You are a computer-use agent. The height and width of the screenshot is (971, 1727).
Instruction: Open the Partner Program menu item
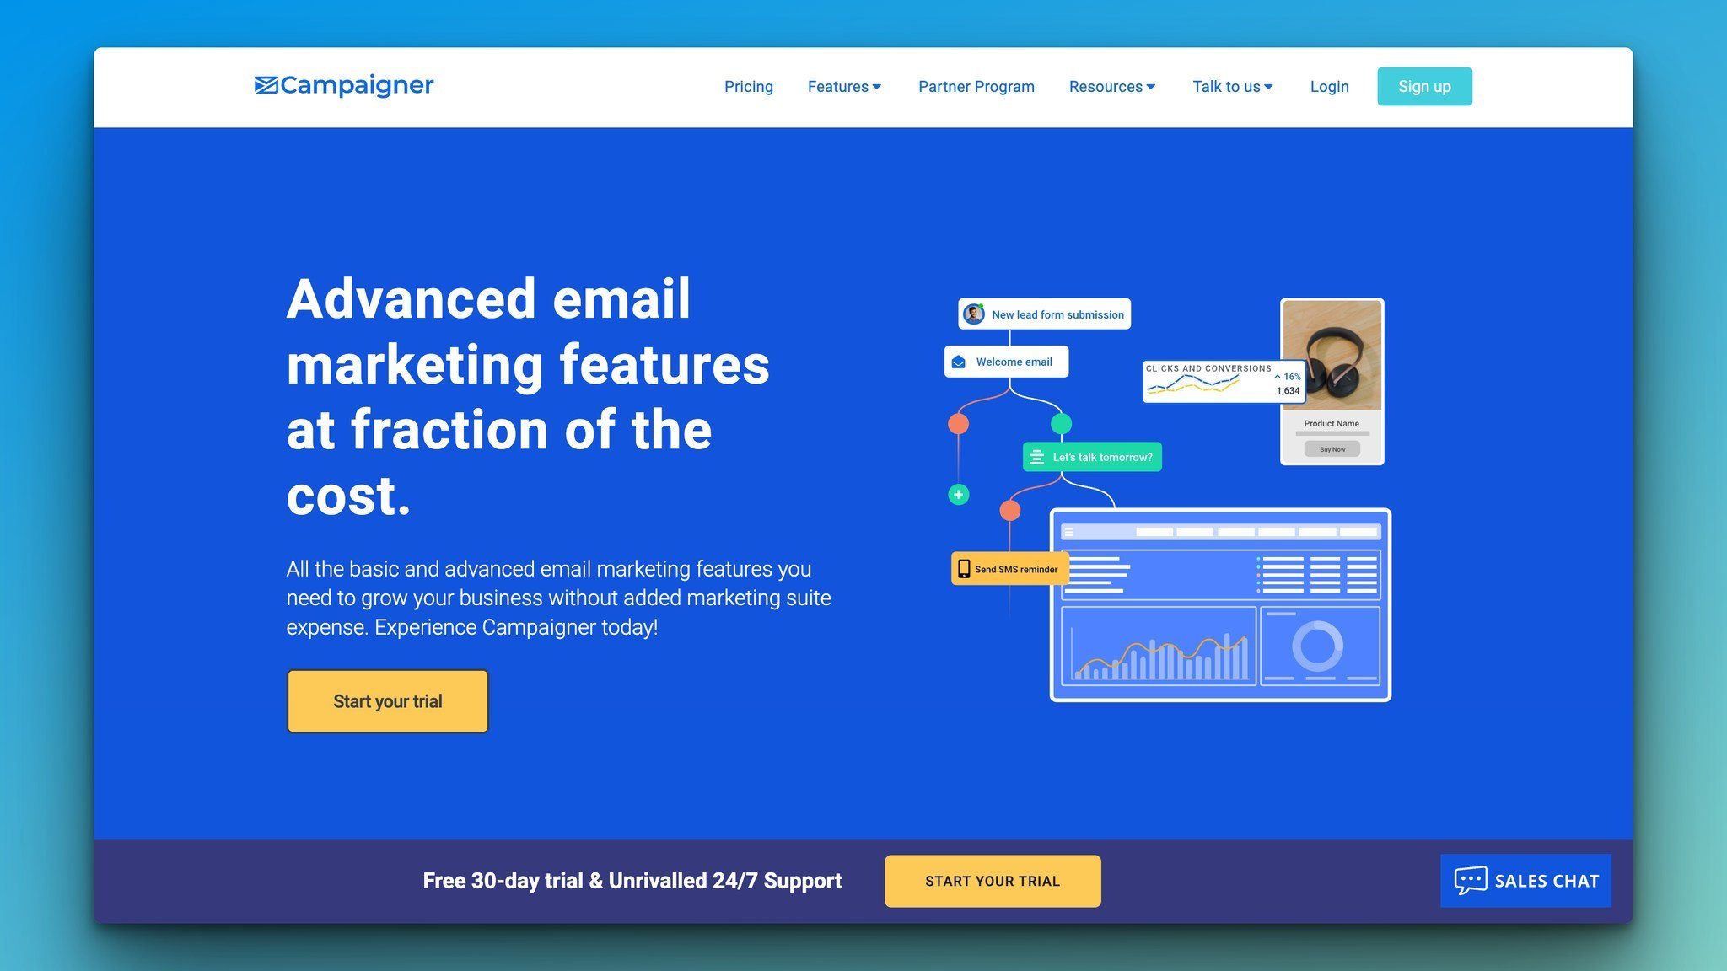[x=976, y=85]
